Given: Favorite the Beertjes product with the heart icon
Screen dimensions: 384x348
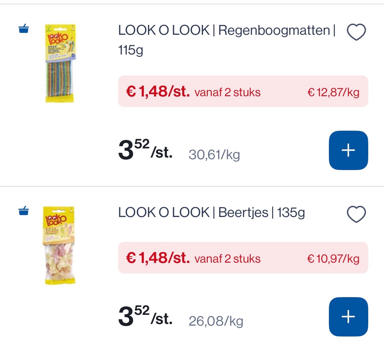Looking at the screenshot, I should (x=356, y=214).
